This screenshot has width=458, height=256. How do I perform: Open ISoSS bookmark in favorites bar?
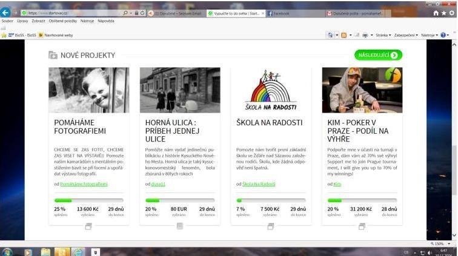[x=22, y=35]
